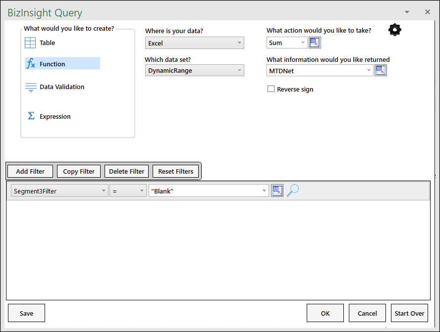Close the BizInsight Query pane
440x332 pixels.
[x=428, y=12]
